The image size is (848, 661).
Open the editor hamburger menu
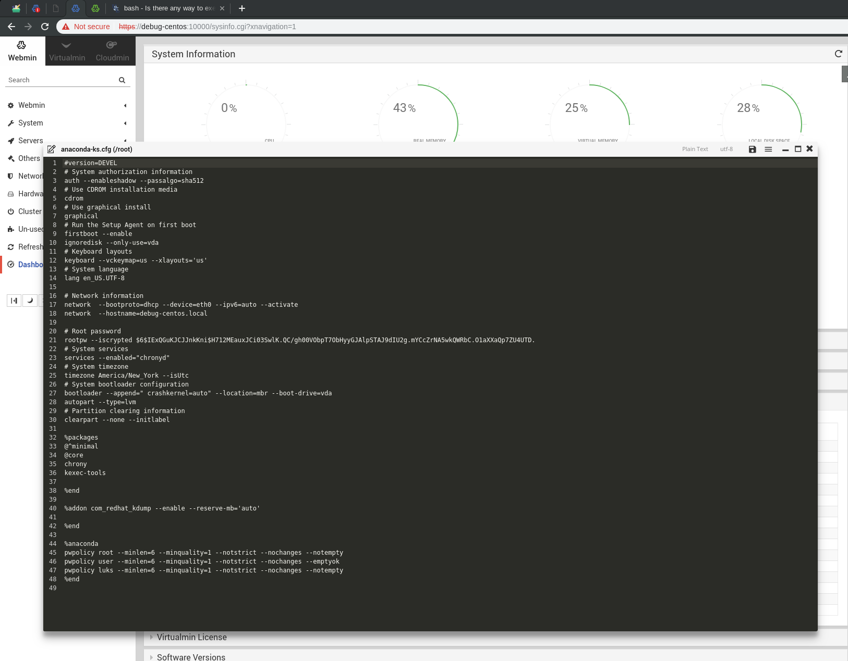click(x=768, y=149)
